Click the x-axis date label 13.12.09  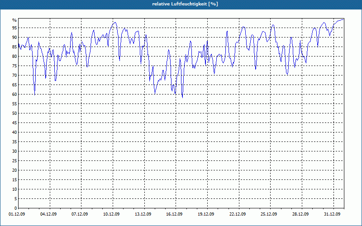tap(143, 214)
